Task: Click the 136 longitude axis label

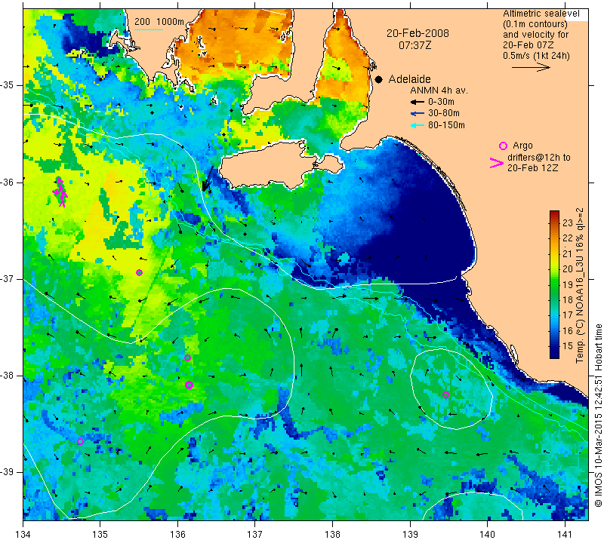Action: tap(177, 535)
